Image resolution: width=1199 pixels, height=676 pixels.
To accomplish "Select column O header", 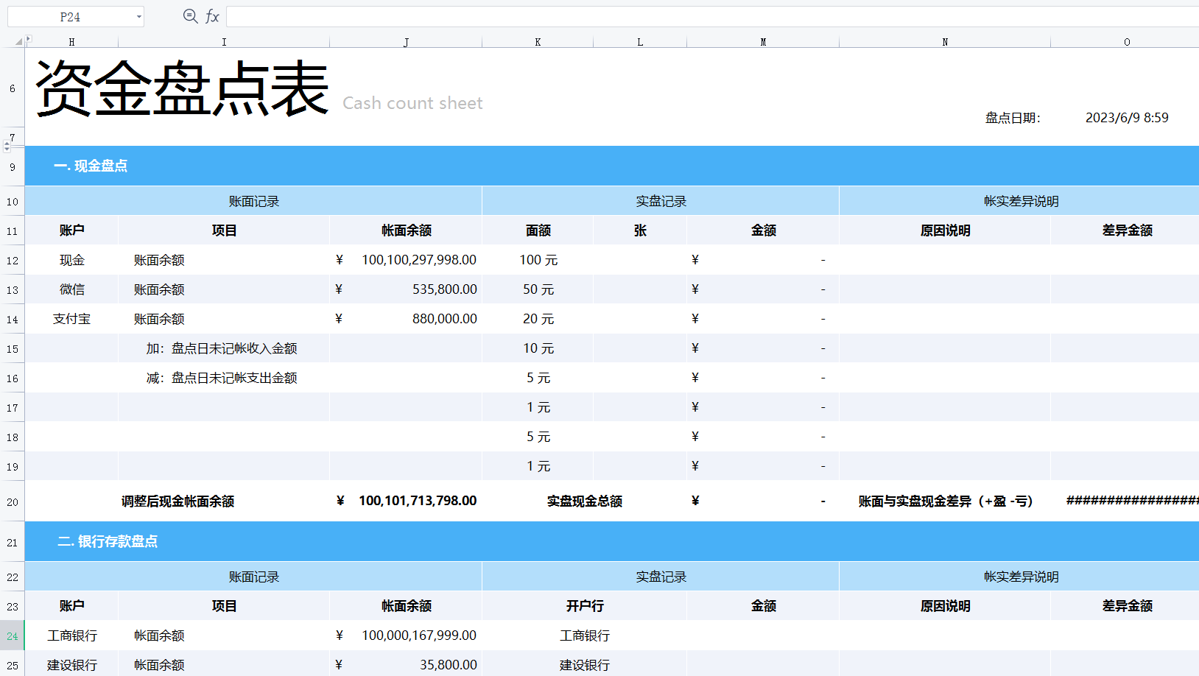I will pyautogui.click(x=1126, y=42).
